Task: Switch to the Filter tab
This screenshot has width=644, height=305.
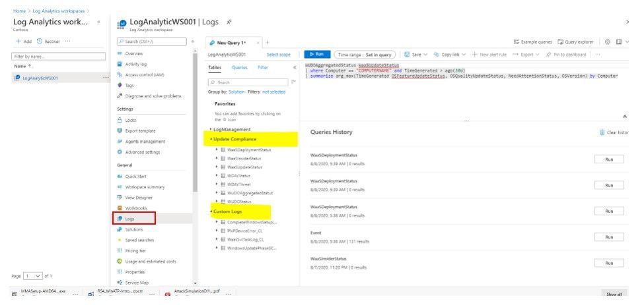Action: (x=263, y=68)
